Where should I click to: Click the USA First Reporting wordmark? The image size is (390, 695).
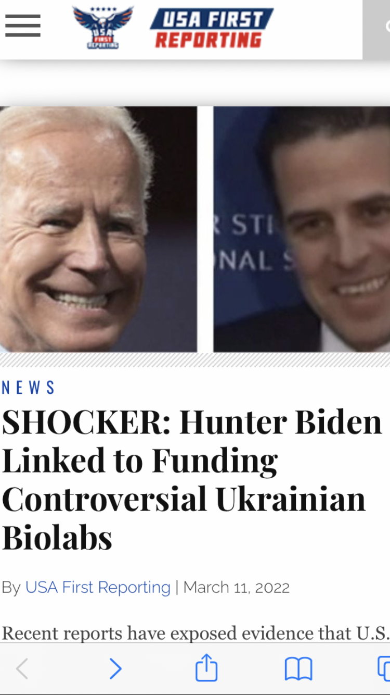tap(211, 29)
